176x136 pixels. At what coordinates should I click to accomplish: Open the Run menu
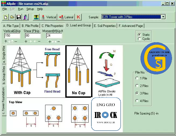tap(21, 9)
